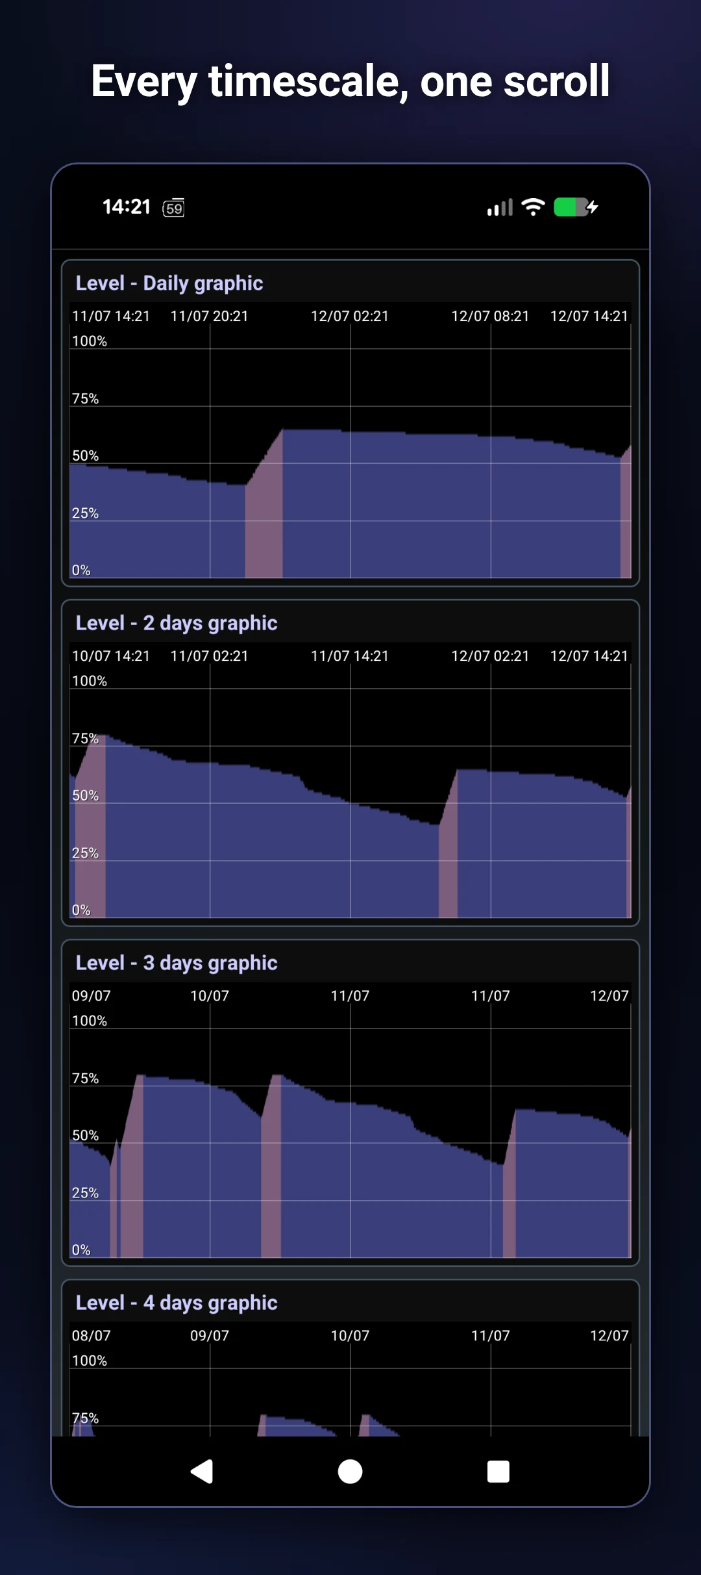Tap the 11/07 14:21 label in Daily chart
The height and width of the screenshot is (1575, 701).
pyautogui.click(x=111, y=316)
